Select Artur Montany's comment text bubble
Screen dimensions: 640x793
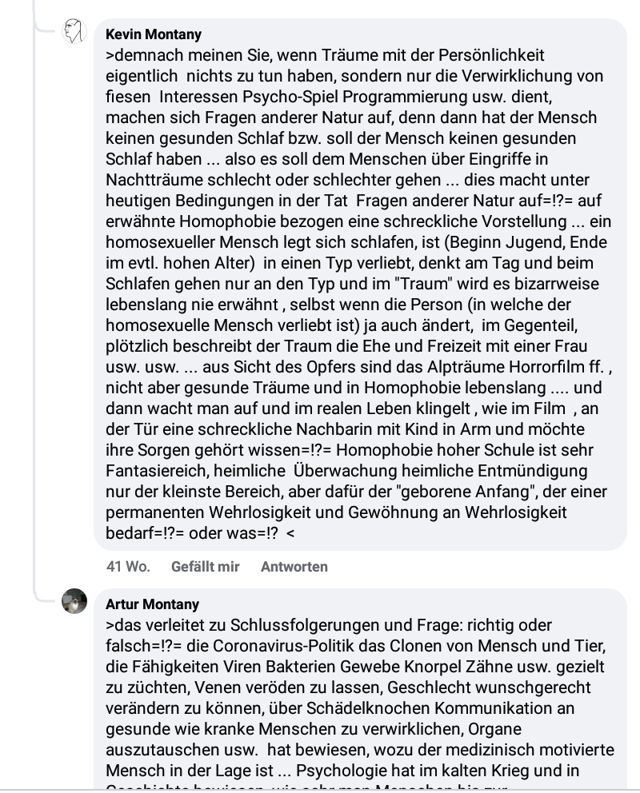tap(360, 689)
